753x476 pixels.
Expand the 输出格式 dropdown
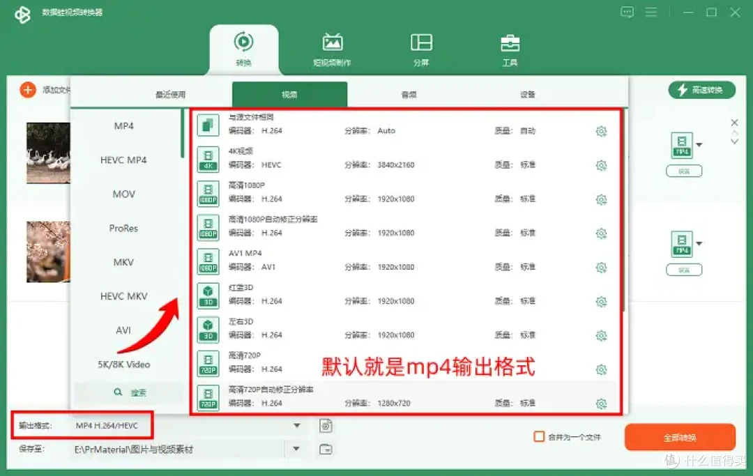pos(297,426)
